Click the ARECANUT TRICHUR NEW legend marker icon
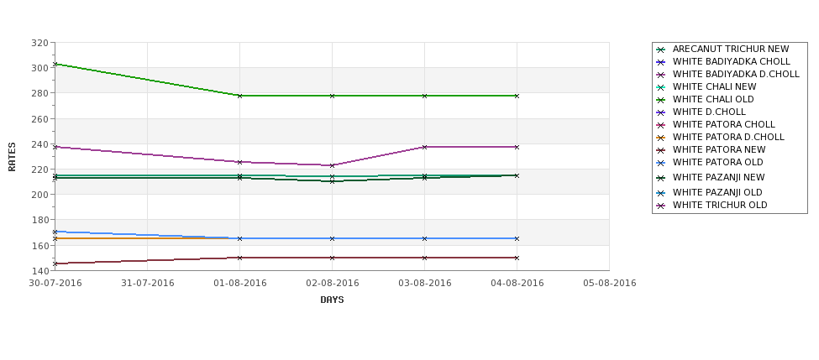Viewport: 819px width, 360px height. coord(661,50)
